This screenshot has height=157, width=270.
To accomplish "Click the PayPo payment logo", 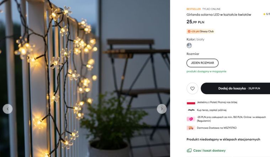I will (191, 110).
